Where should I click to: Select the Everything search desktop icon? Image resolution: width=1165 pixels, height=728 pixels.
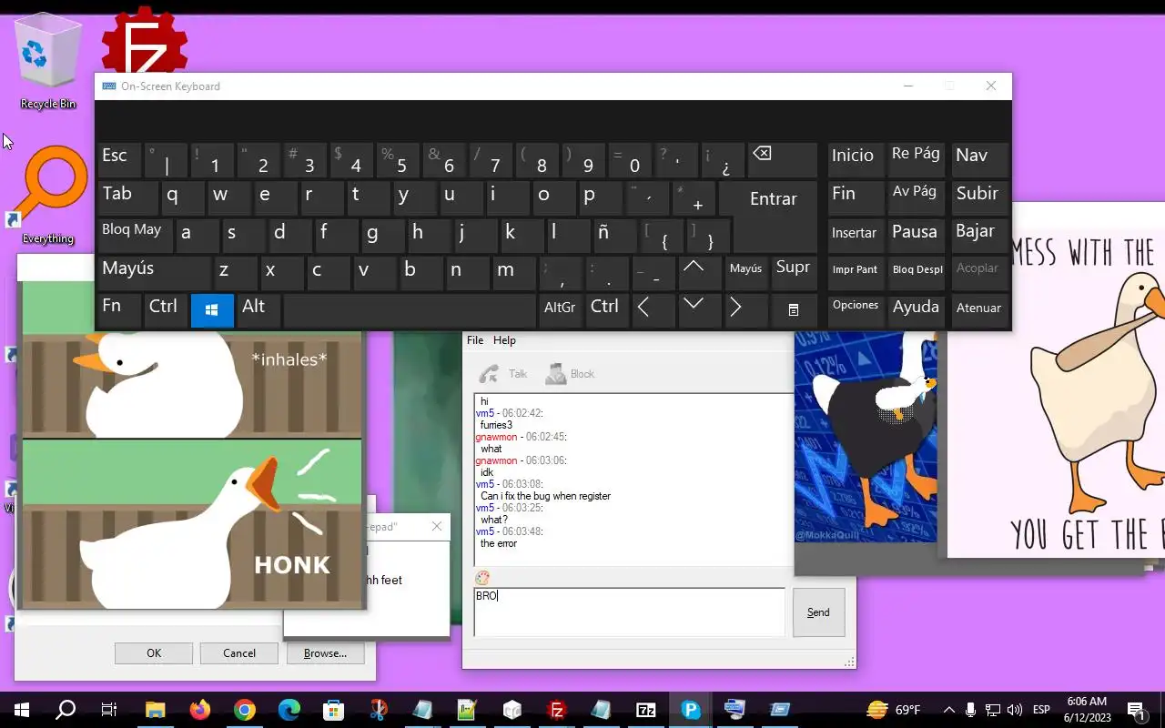coord(48,193)
